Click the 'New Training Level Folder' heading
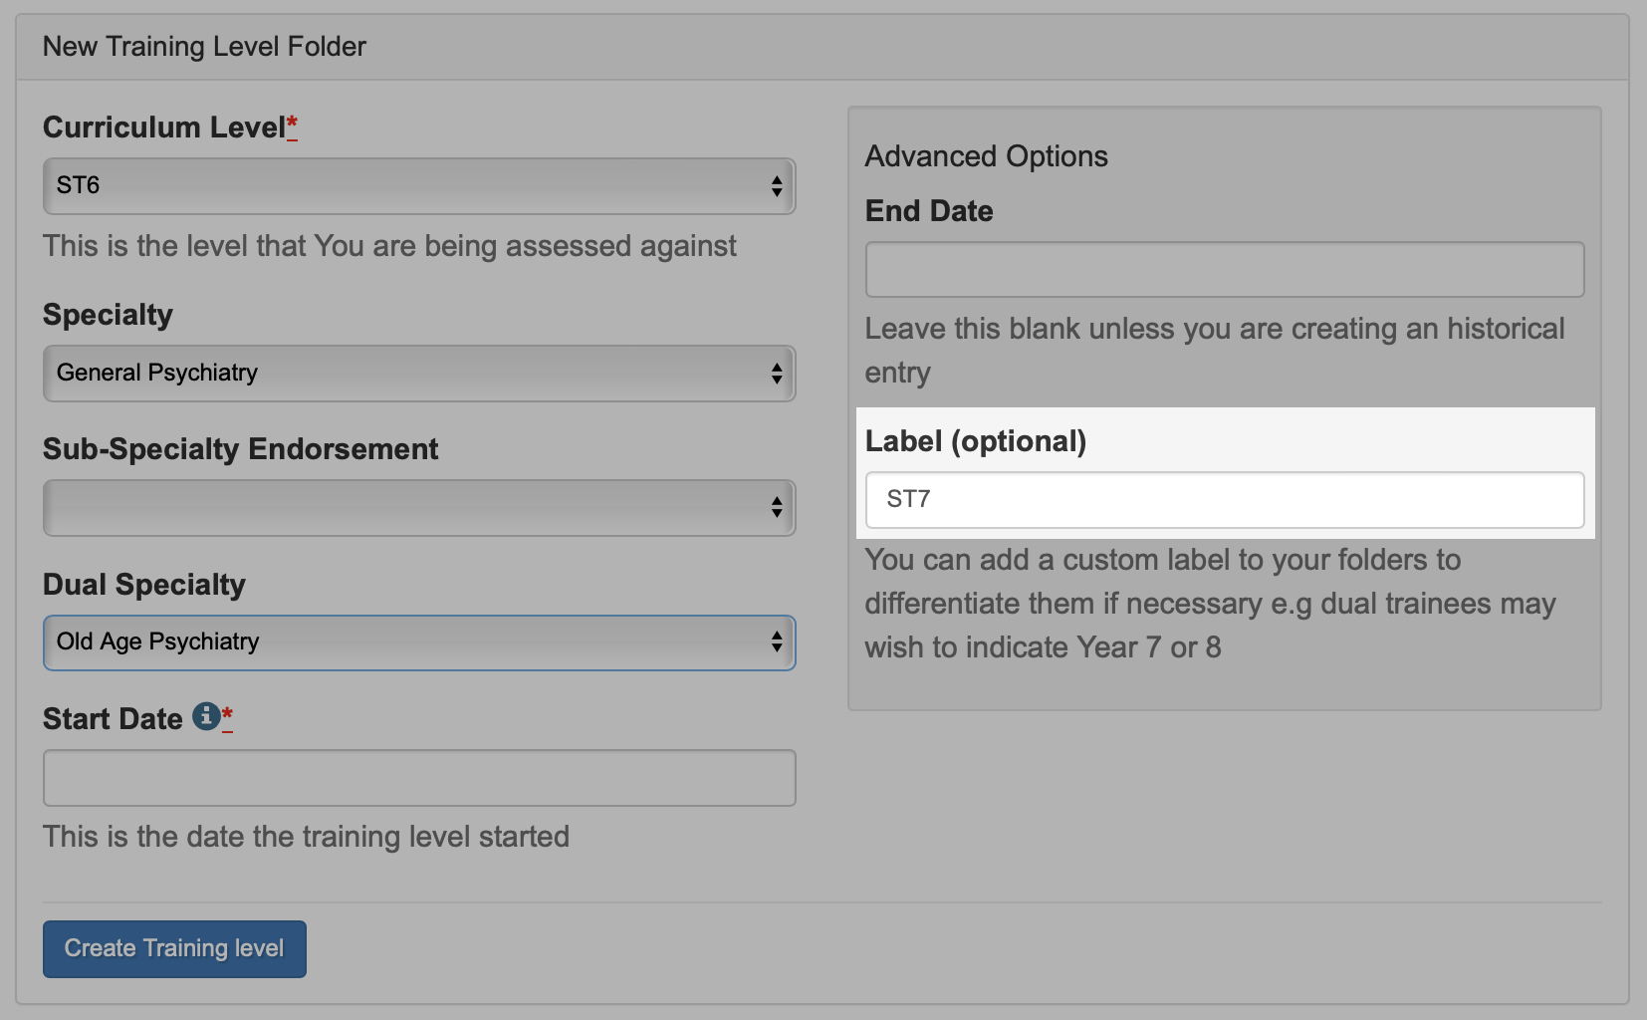The width and height of the screenshot is (1647, 1020). coord(204,47)
